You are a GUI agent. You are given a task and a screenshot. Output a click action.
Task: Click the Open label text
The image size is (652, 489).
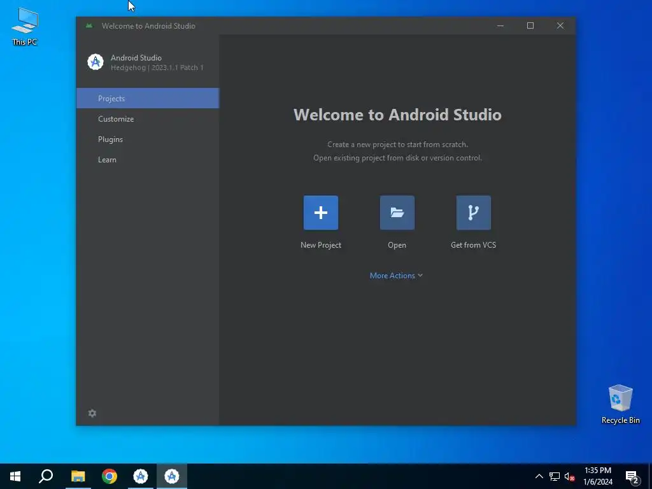397,245
